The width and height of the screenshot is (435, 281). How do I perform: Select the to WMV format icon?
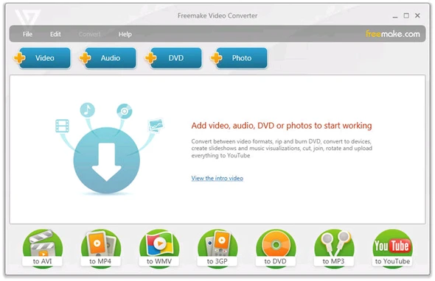coord(159,249)
